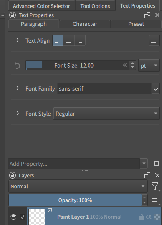Viewport: 162px width, 225px height.
Task: Click the scroll up arrow at left
Action: (3, 15)
